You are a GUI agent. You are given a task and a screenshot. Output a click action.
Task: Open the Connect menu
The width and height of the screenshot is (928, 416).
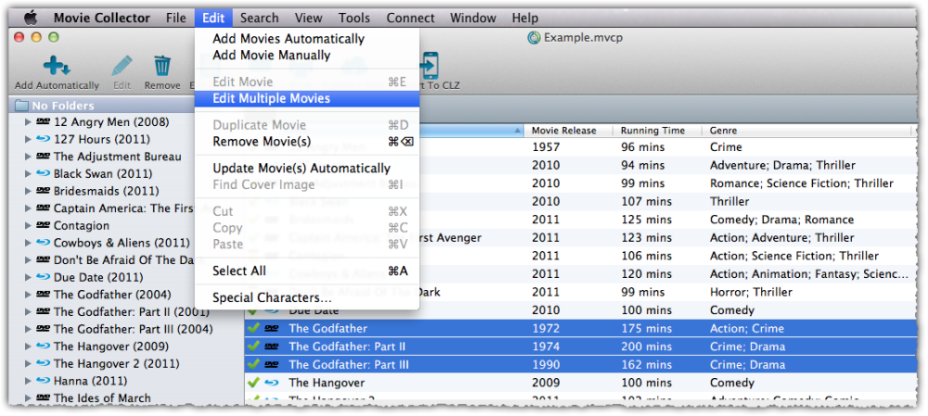tap(411, 18)
